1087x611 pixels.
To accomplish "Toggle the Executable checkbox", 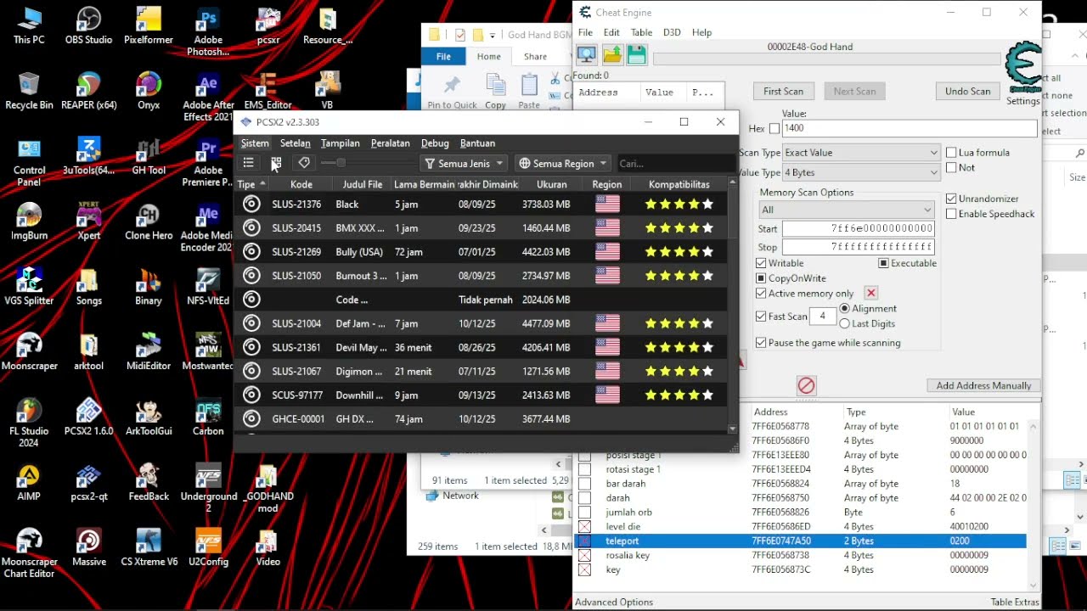I will 883,263.
